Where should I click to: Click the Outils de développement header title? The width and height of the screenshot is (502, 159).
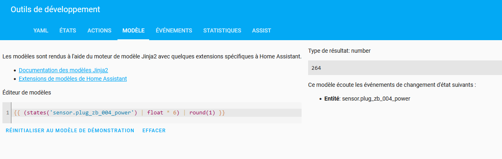(55, 9)
